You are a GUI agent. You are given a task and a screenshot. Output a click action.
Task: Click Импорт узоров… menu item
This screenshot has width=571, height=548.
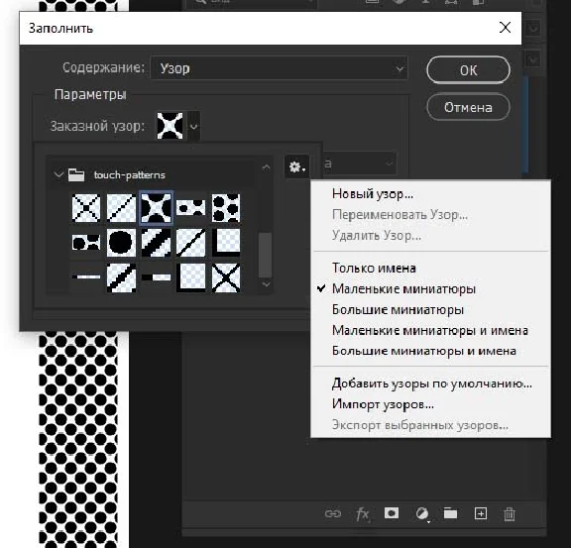[x=430, y=404]
